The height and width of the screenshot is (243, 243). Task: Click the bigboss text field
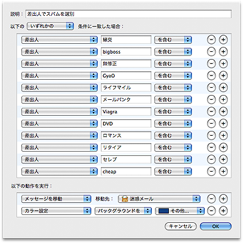coord(126,52)
